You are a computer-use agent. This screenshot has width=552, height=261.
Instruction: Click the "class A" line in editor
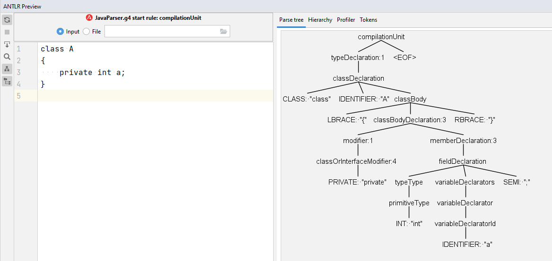[x=57, y=49]
